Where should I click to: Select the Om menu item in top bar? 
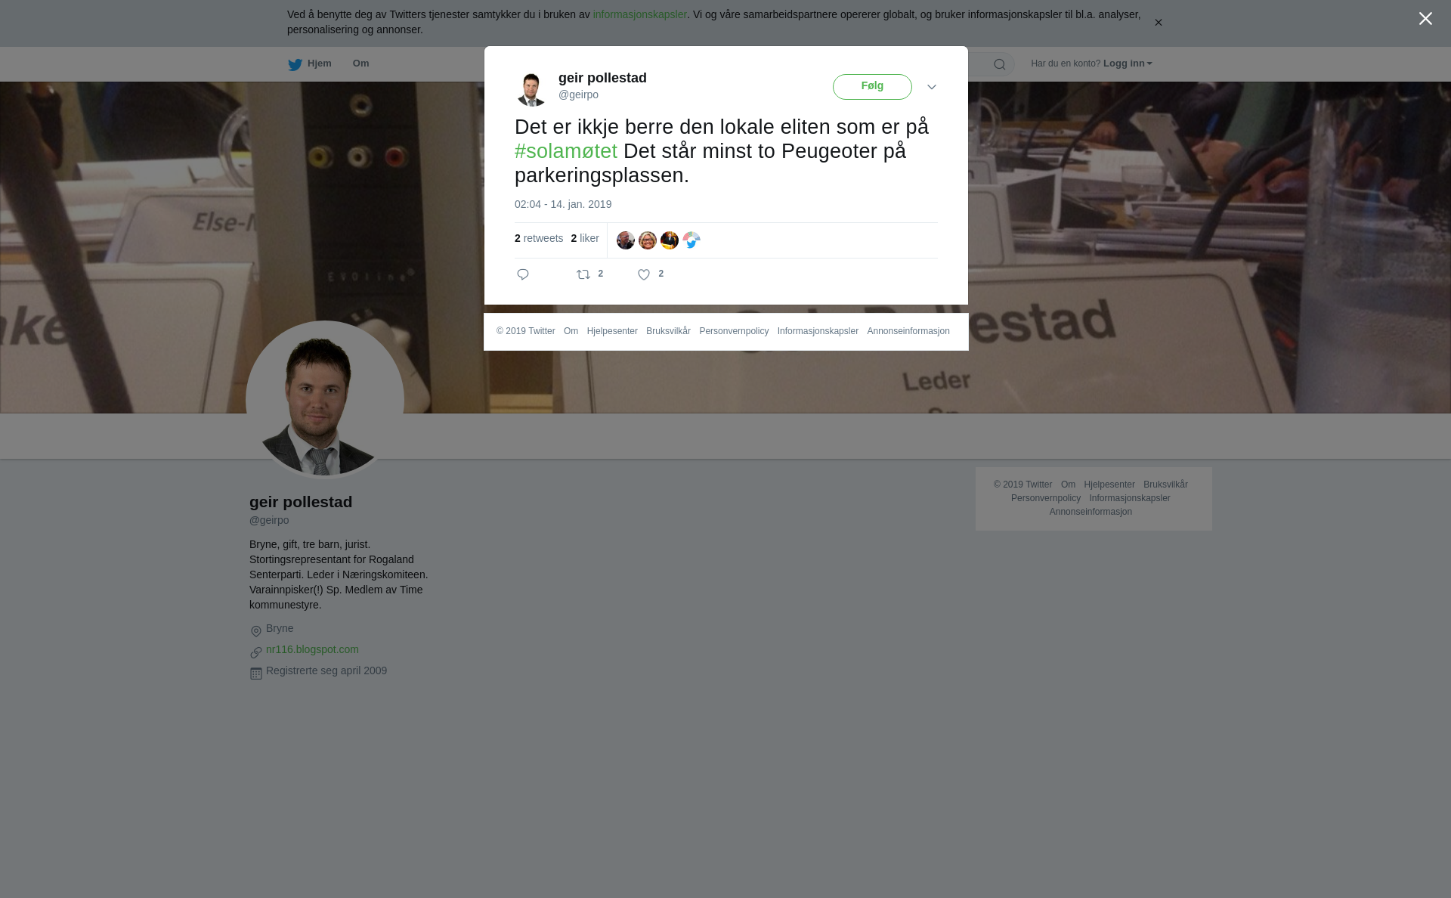click(360, 63)
